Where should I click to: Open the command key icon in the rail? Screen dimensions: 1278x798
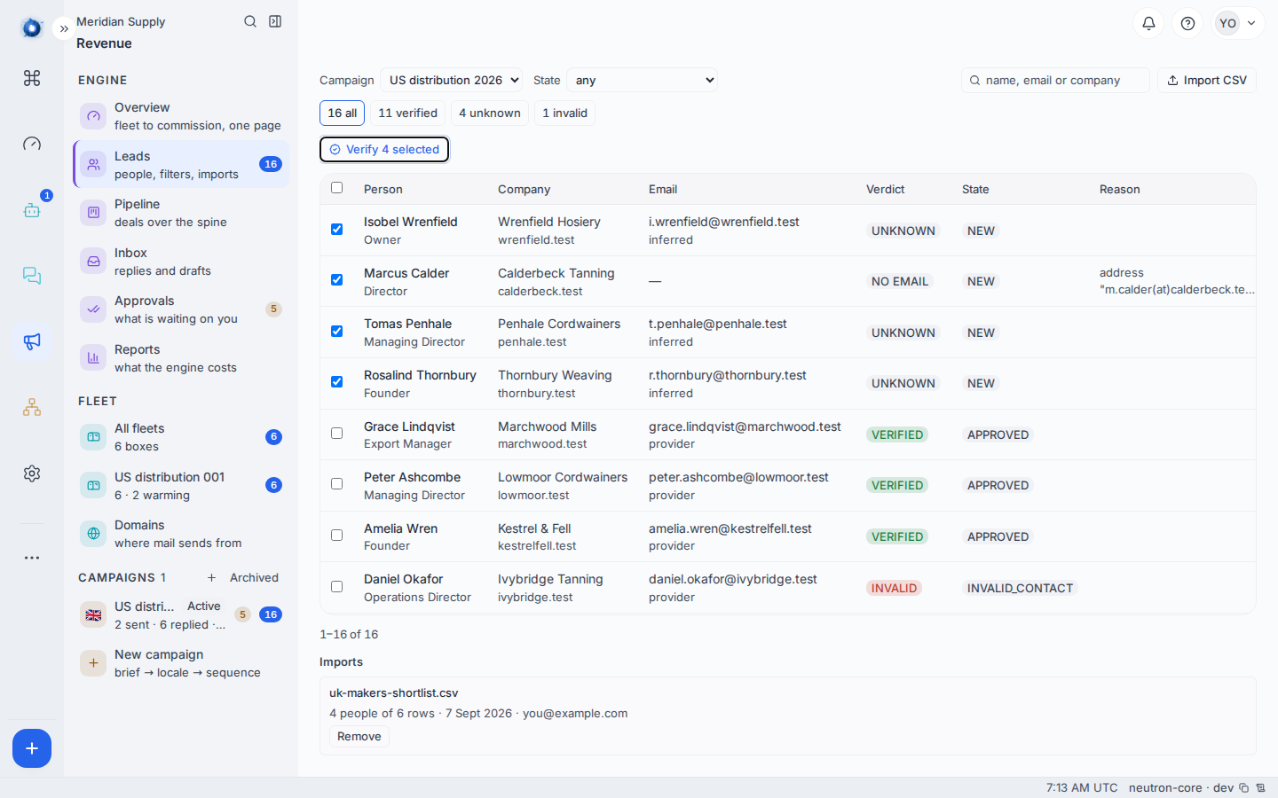click(32, 78)
